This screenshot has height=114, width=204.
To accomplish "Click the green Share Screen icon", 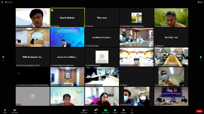I will [x=106, y=110].
